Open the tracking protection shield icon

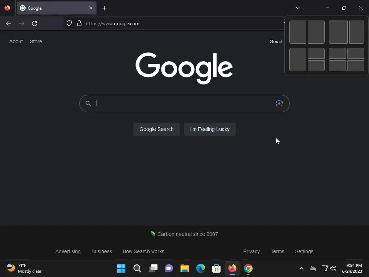pos(69,23)
